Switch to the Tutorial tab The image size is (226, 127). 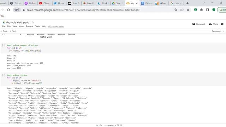click(16, 3)
